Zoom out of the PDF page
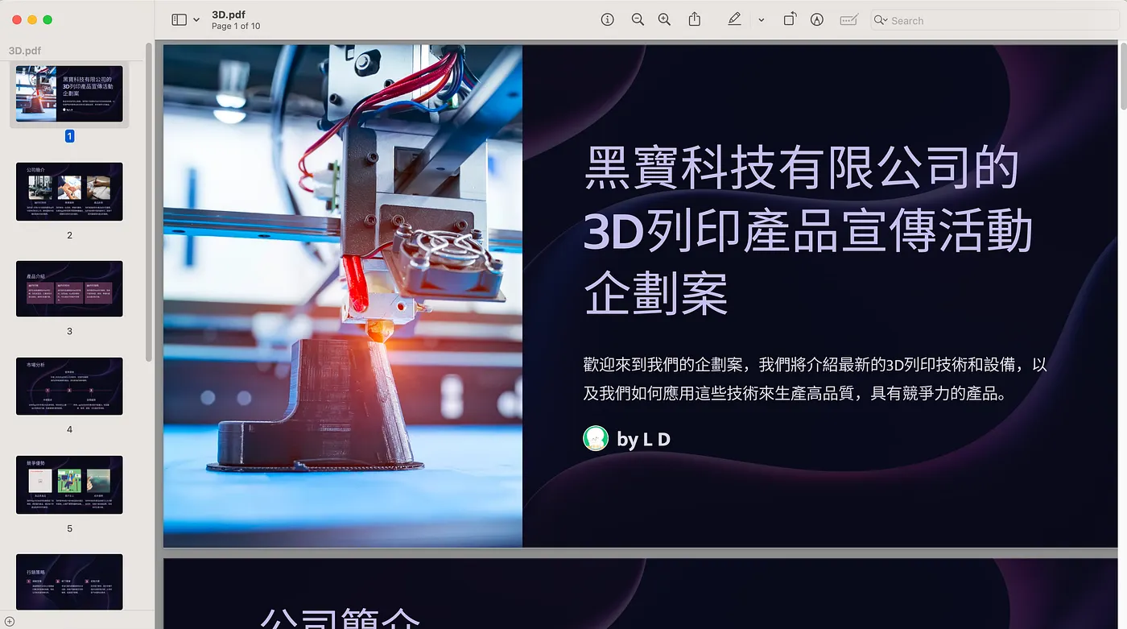Screen dimensions: 1127x629 pyautogui.click(x=638, y=20)
